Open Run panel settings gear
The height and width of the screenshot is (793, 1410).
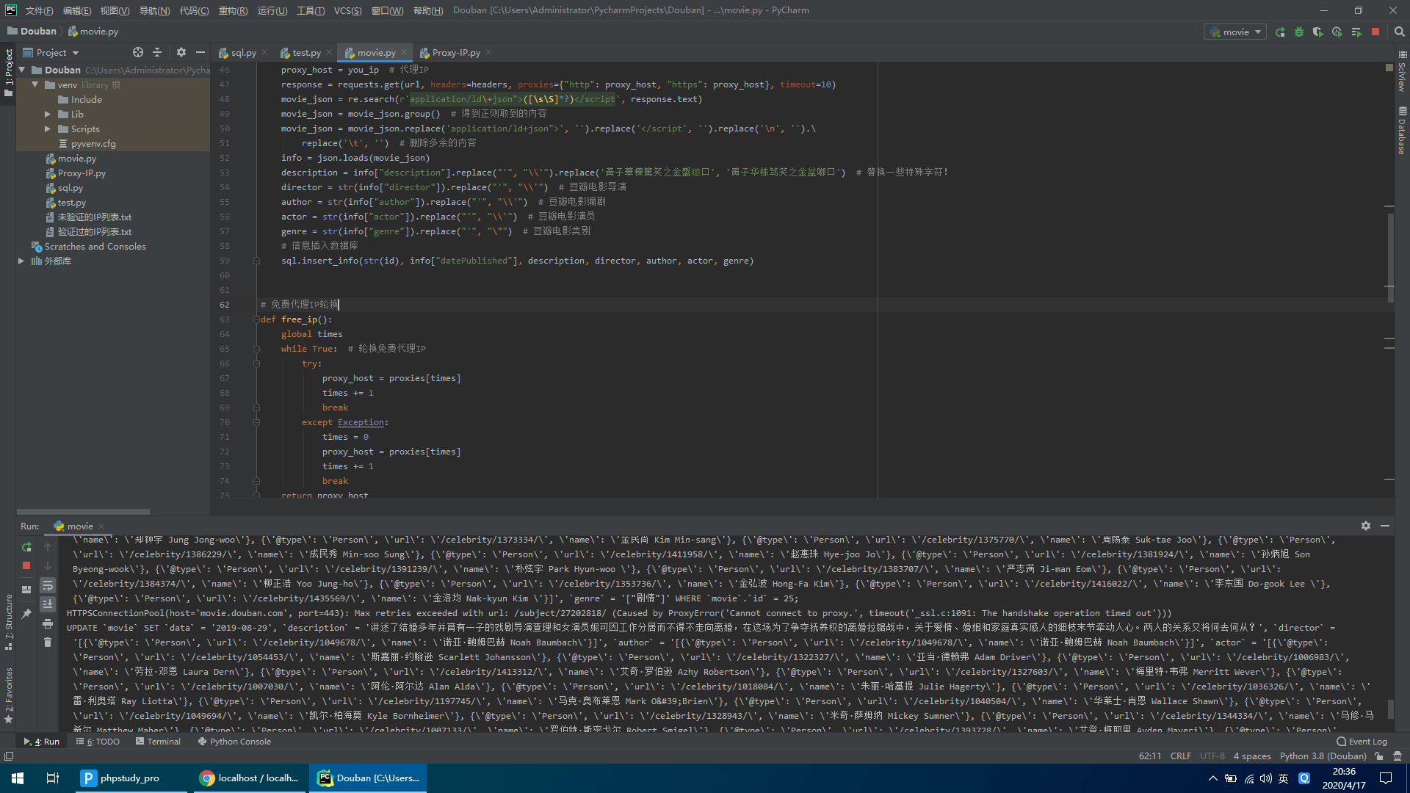tap(1366, 526)
